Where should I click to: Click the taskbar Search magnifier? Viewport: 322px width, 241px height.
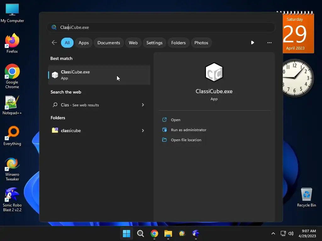tap(141, 233)
